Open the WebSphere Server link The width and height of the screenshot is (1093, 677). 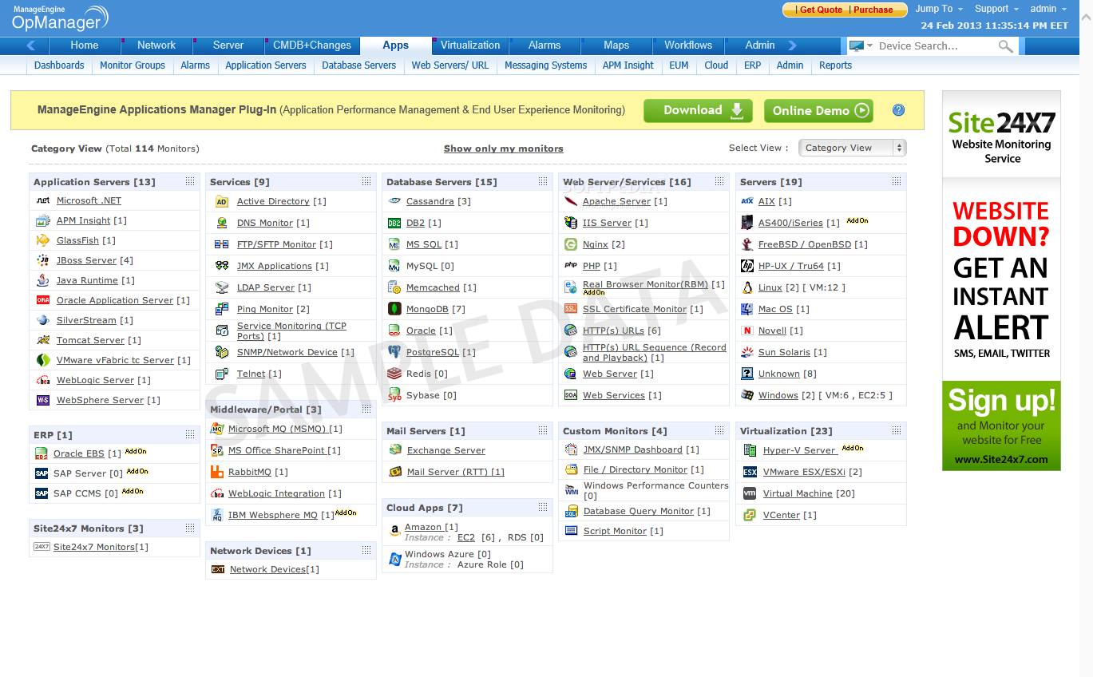[x=101, y=400]
